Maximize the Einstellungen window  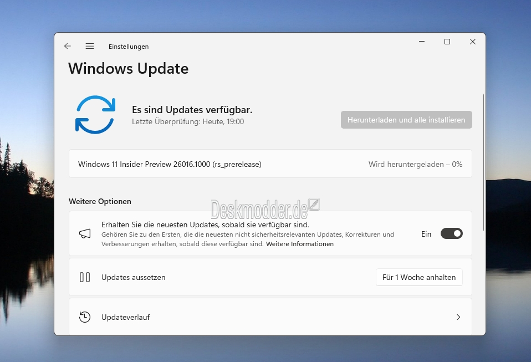click(x=447, y=42)
